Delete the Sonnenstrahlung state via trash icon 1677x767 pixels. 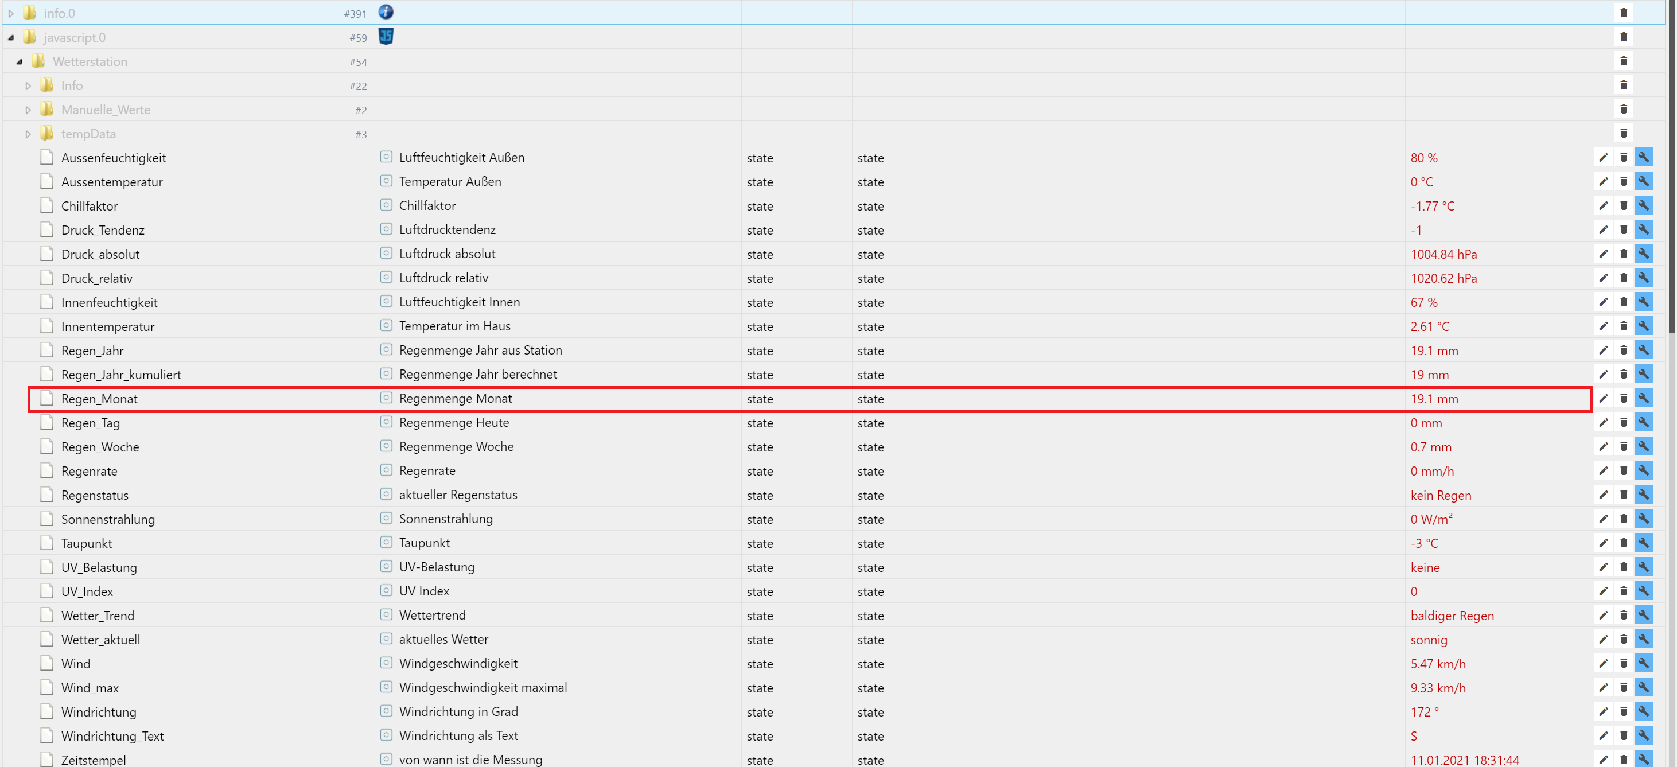(1623, 519)
